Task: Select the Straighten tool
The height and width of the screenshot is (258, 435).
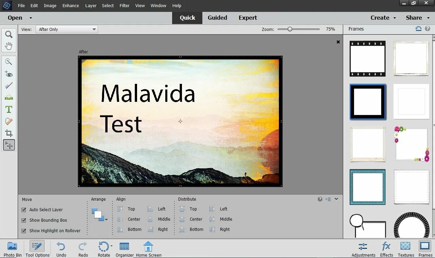Action: [9, 97]
